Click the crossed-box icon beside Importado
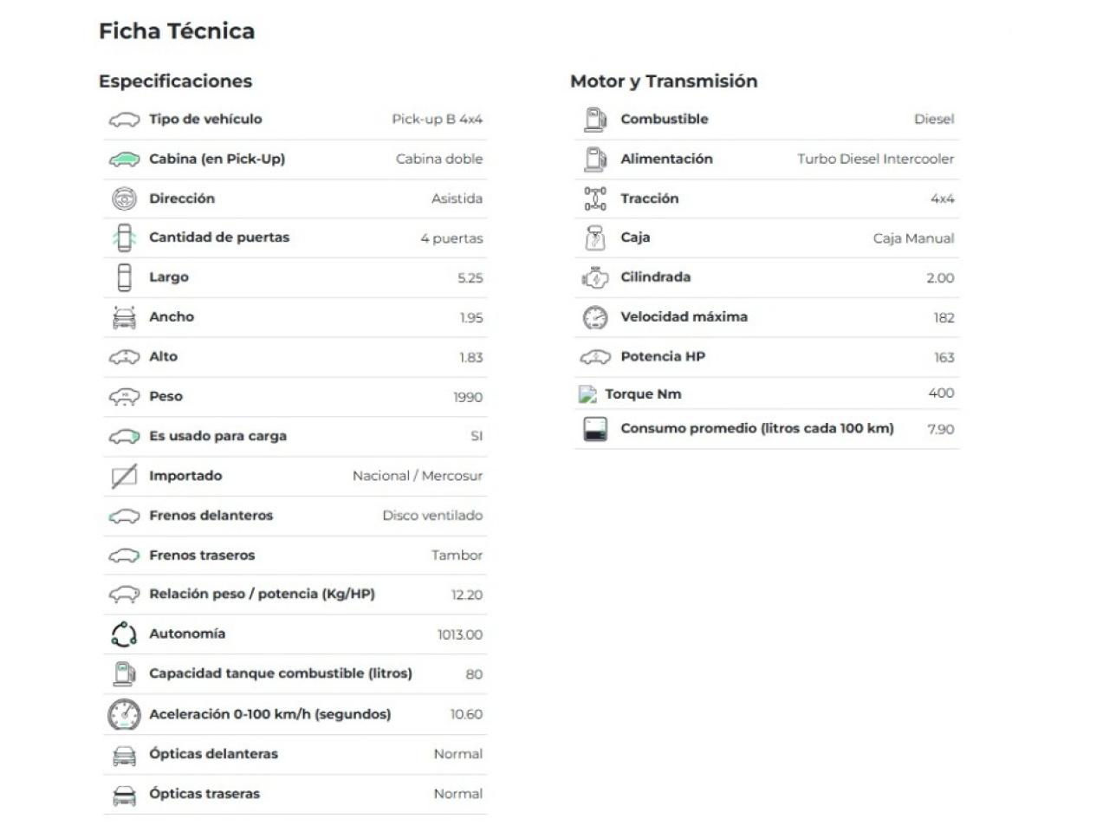Viewport: 1109px width, 832px height. (124, 476)
